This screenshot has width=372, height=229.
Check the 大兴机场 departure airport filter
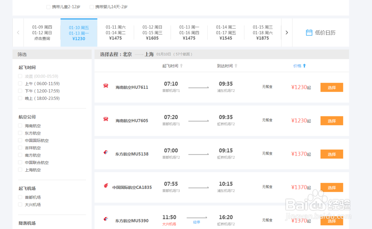[x=20, y=204]
